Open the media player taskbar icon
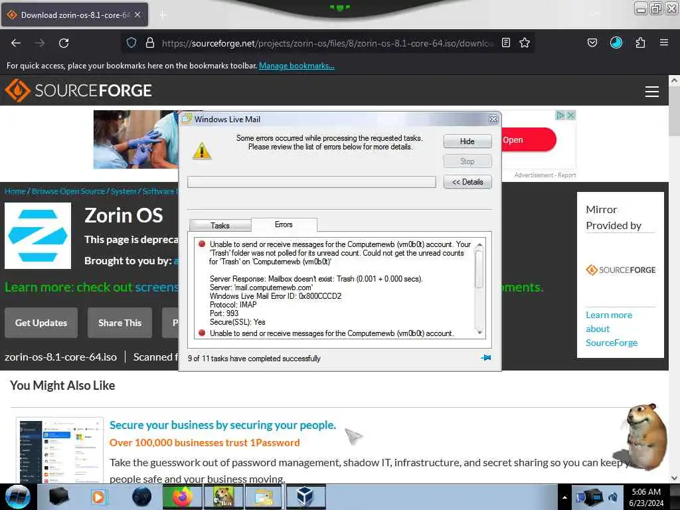680x510 pixels. [98, 497]
